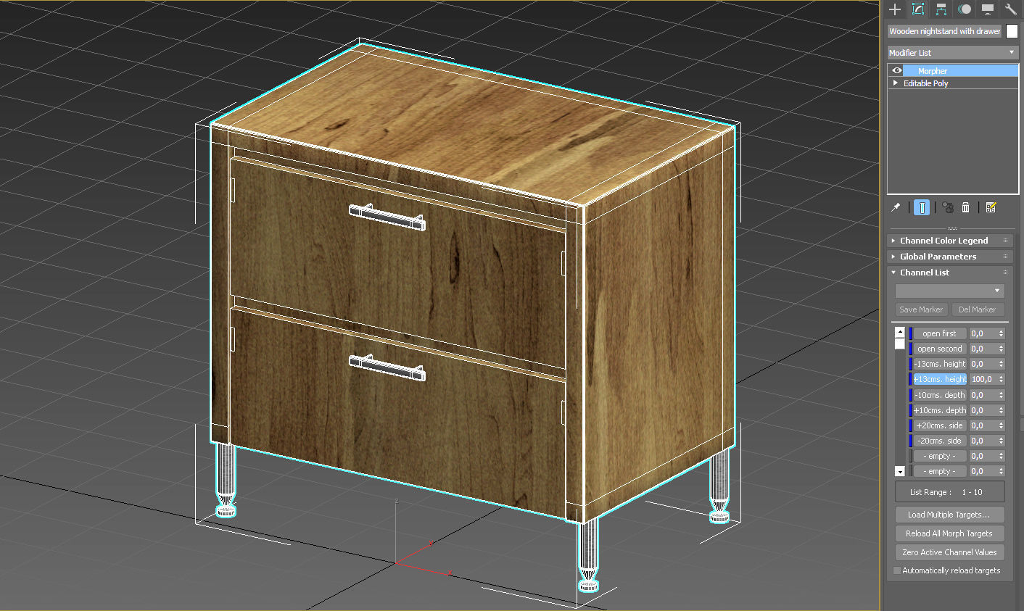Select the 'open first' channel
The image size is (1024, 611).
point(940,333)
